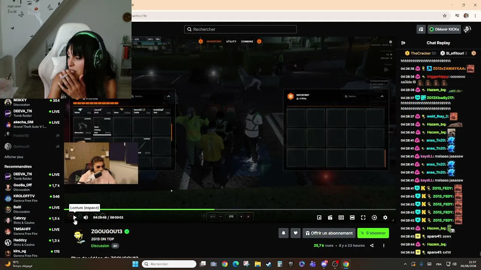The height and width of the screenshot is (270, 481).
Task: Open KROLOFFTV recommended channel
Action: (x=32, y=198)
